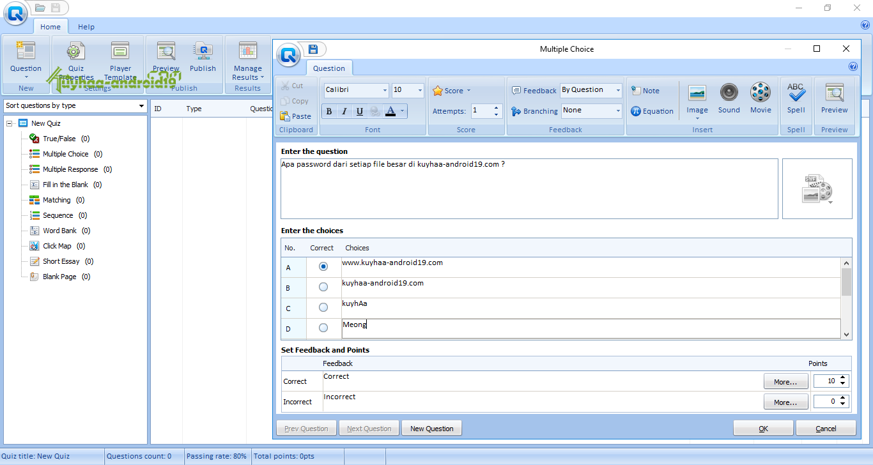873x465 pixels.
Task: Click the Cancel button
Action: (x=826, y=429)
